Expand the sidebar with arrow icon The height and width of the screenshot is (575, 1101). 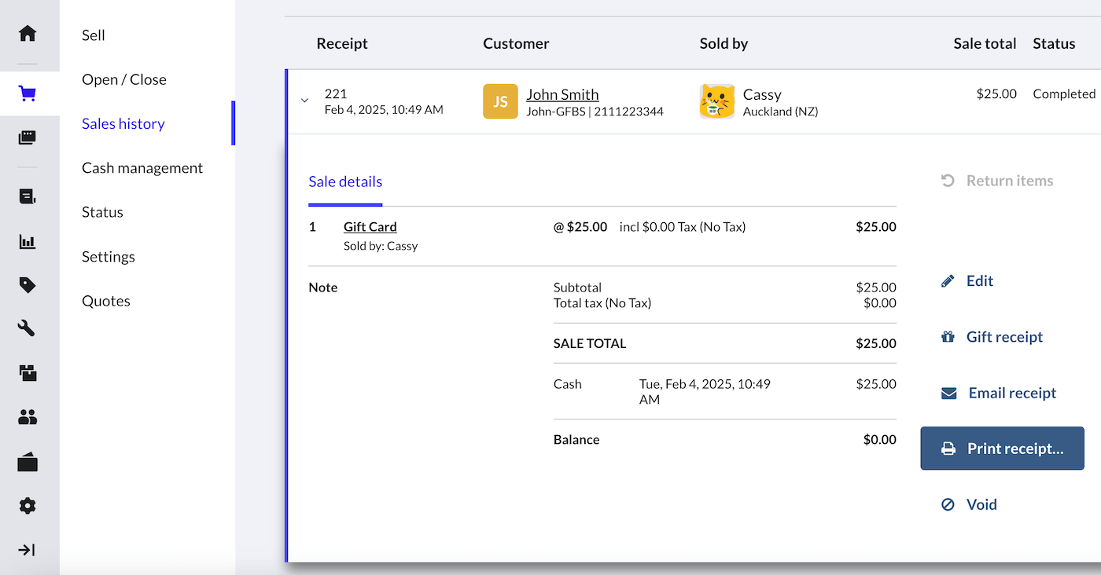click(x=28, y=550)
